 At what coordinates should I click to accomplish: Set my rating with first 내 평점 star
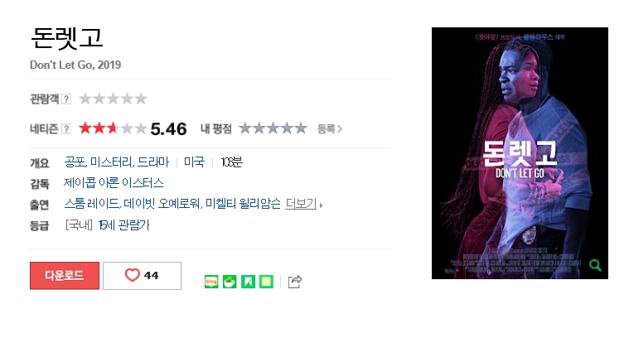tap(245, 128)
